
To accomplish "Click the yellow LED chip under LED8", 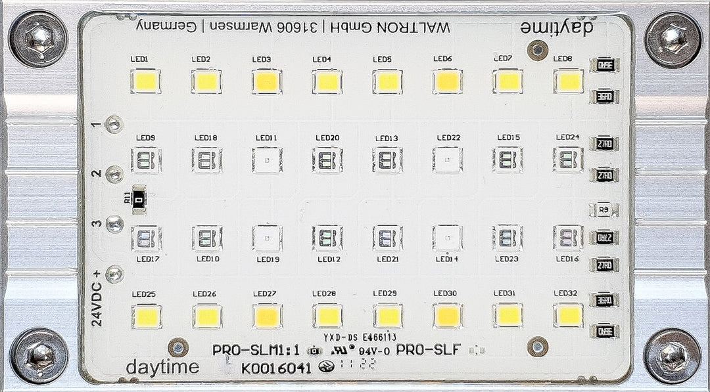I will point(568,81).
